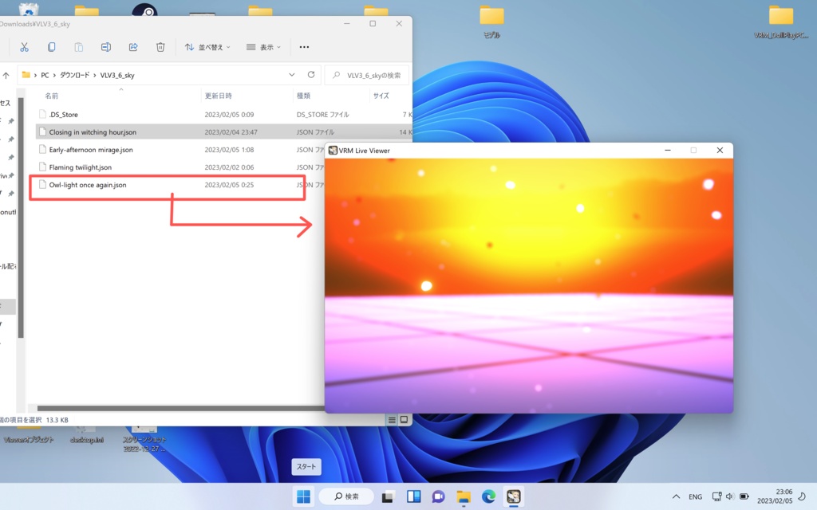Select the Paste icon
Viewport: 817px width, 510px height.
point(77,46)
